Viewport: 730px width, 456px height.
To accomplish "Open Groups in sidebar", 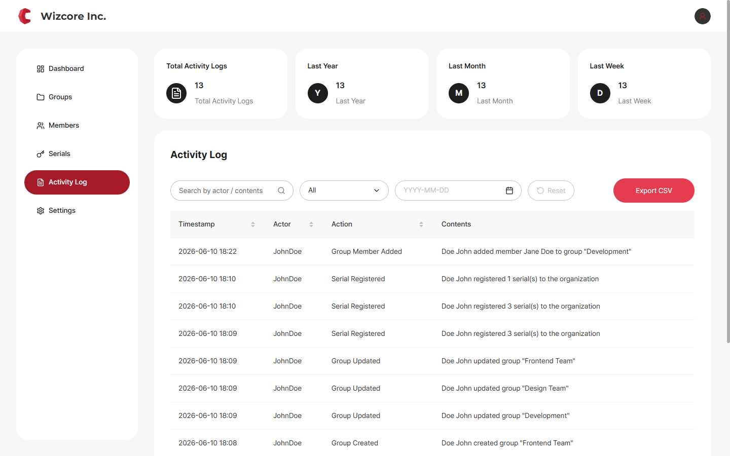I will (77, 97).
